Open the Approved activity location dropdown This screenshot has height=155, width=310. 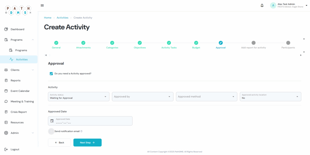click(x=271, y=97)
